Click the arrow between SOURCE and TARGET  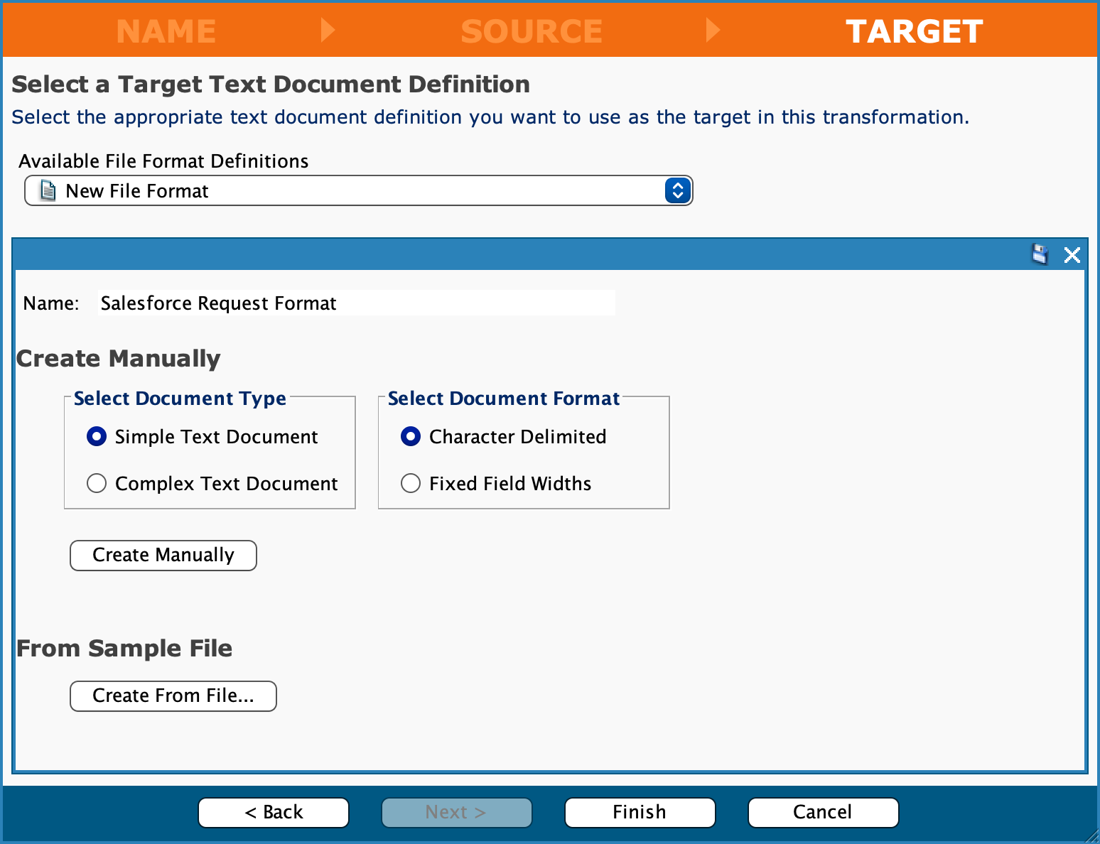[713, 31]
